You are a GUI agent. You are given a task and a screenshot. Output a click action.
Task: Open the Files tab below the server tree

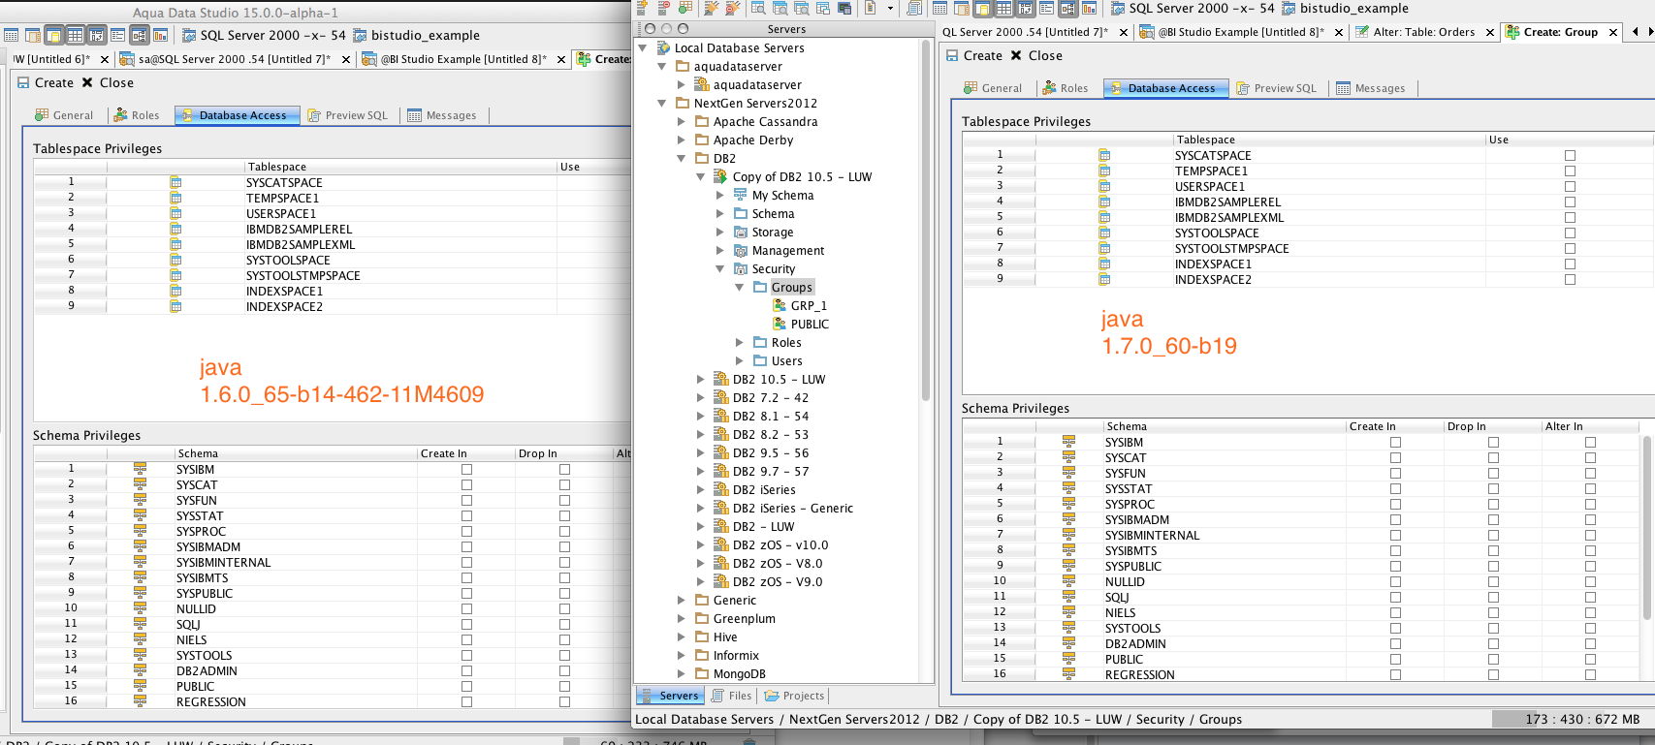[732, 696]
